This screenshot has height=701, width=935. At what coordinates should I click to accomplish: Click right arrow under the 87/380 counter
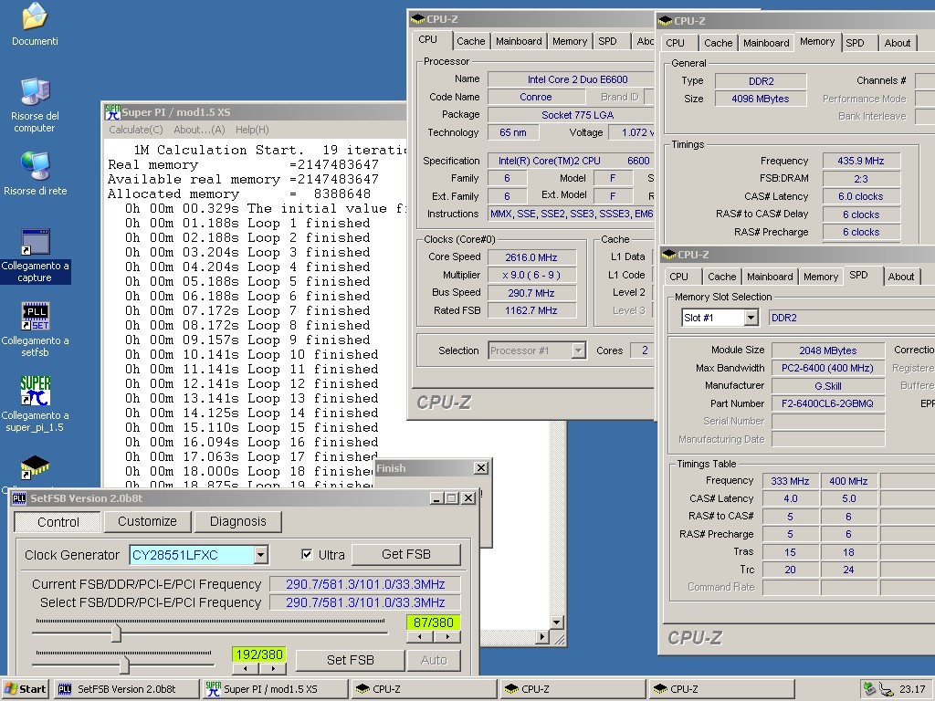pos(447,636)
